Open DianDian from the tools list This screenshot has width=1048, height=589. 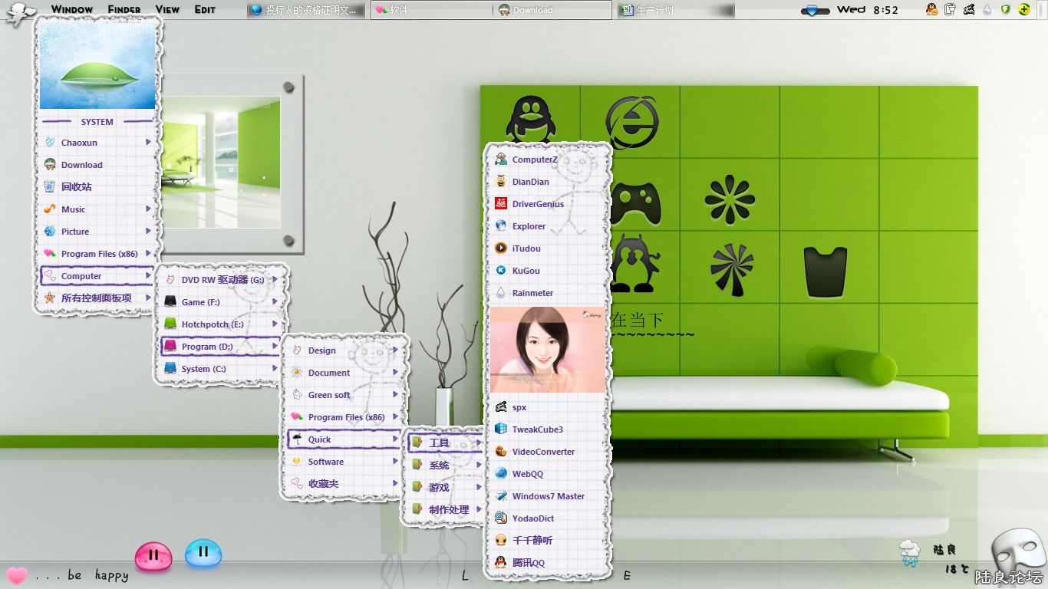548,182
